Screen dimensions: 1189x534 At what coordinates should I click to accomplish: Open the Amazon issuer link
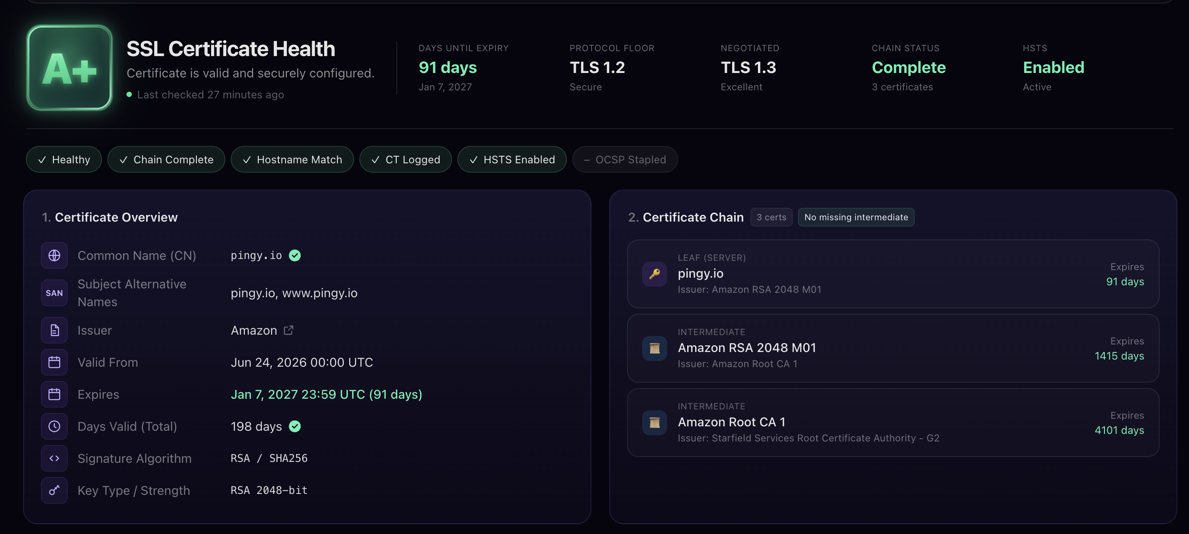click(262, 330)
